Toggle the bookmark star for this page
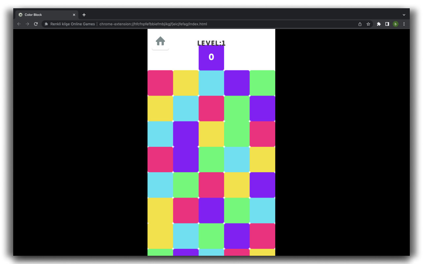This screenshot has width=423, height=264. point(368,24)
